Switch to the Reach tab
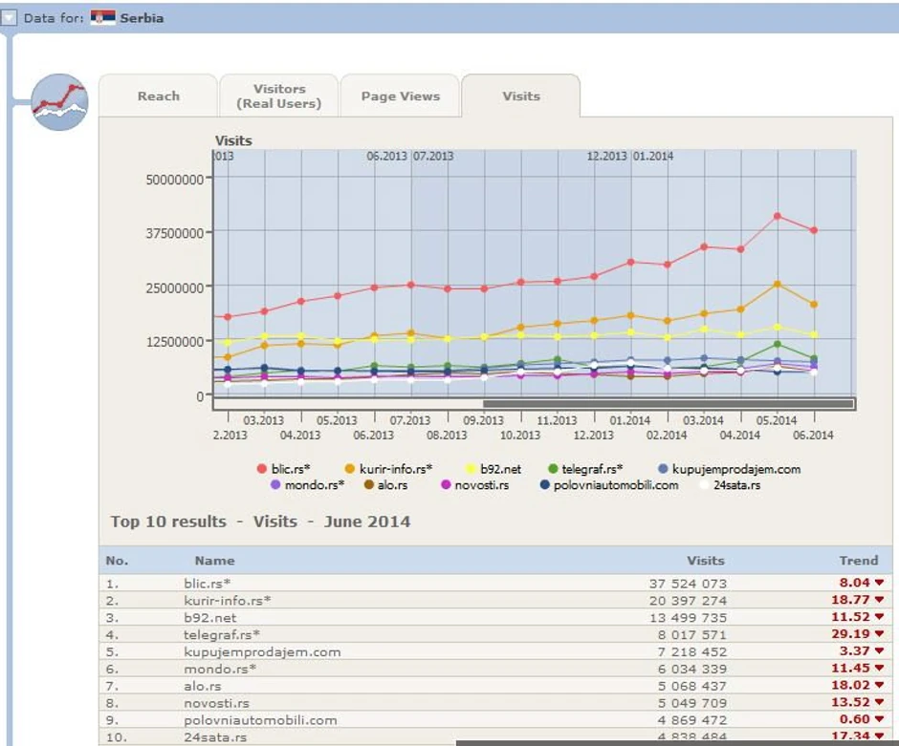This screenshot has width=899, height=746. pos(159,96)
